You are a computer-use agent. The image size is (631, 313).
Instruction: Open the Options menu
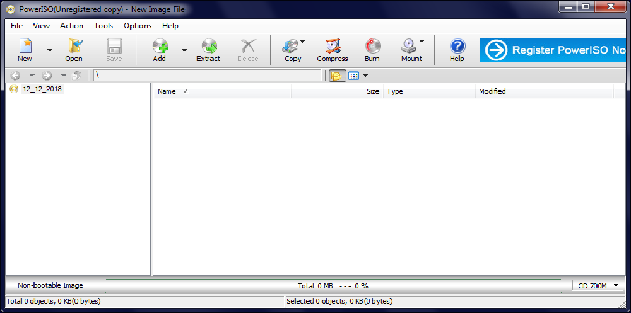[x=138, y=26]
